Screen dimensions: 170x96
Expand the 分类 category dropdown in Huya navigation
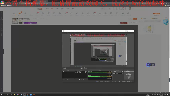pos(57,9)
